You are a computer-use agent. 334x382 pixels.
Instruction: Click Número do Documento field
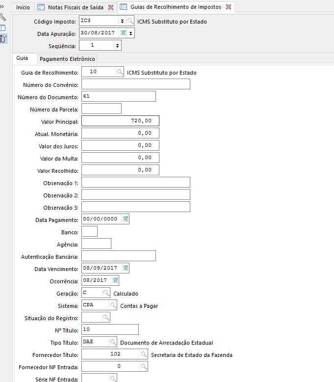click(119, 96)
